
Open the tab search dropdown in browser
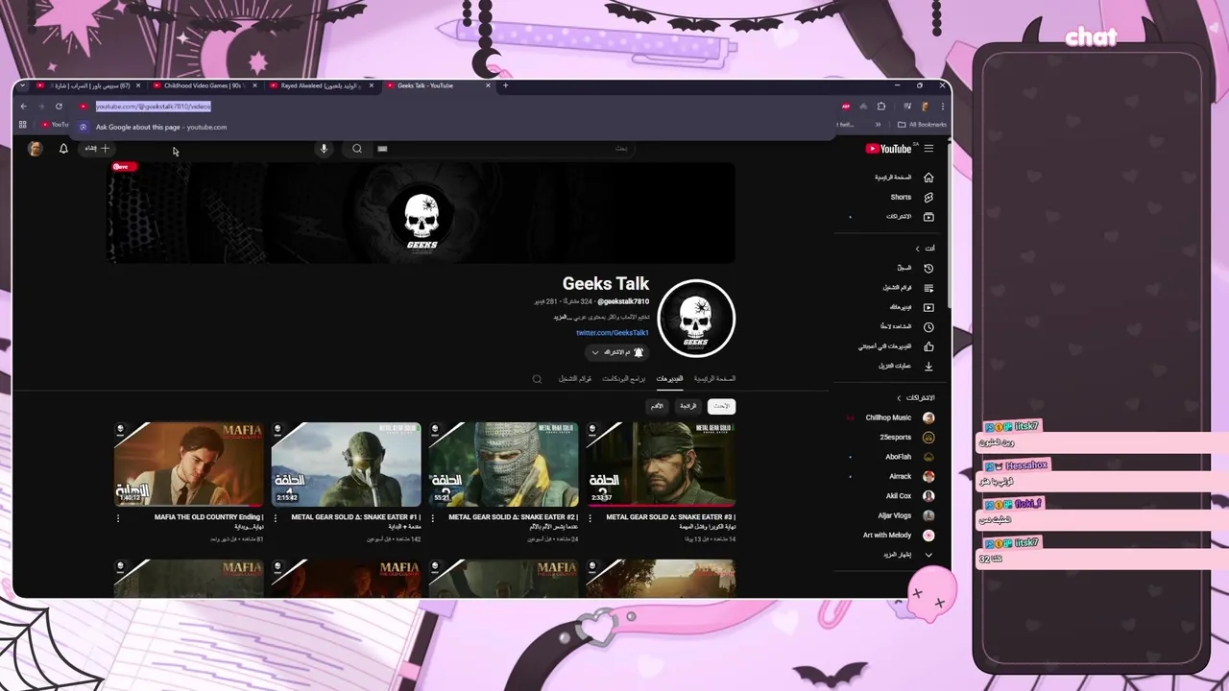point(22,85)
